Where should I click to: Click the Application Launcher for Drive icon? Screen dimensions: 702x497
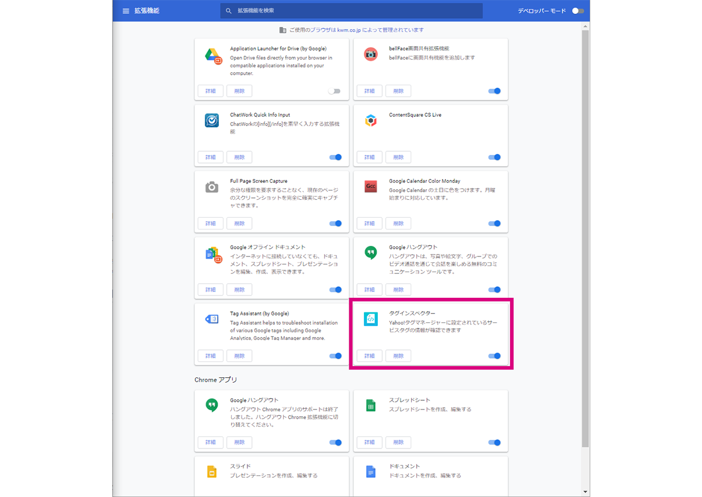[213, 55]
